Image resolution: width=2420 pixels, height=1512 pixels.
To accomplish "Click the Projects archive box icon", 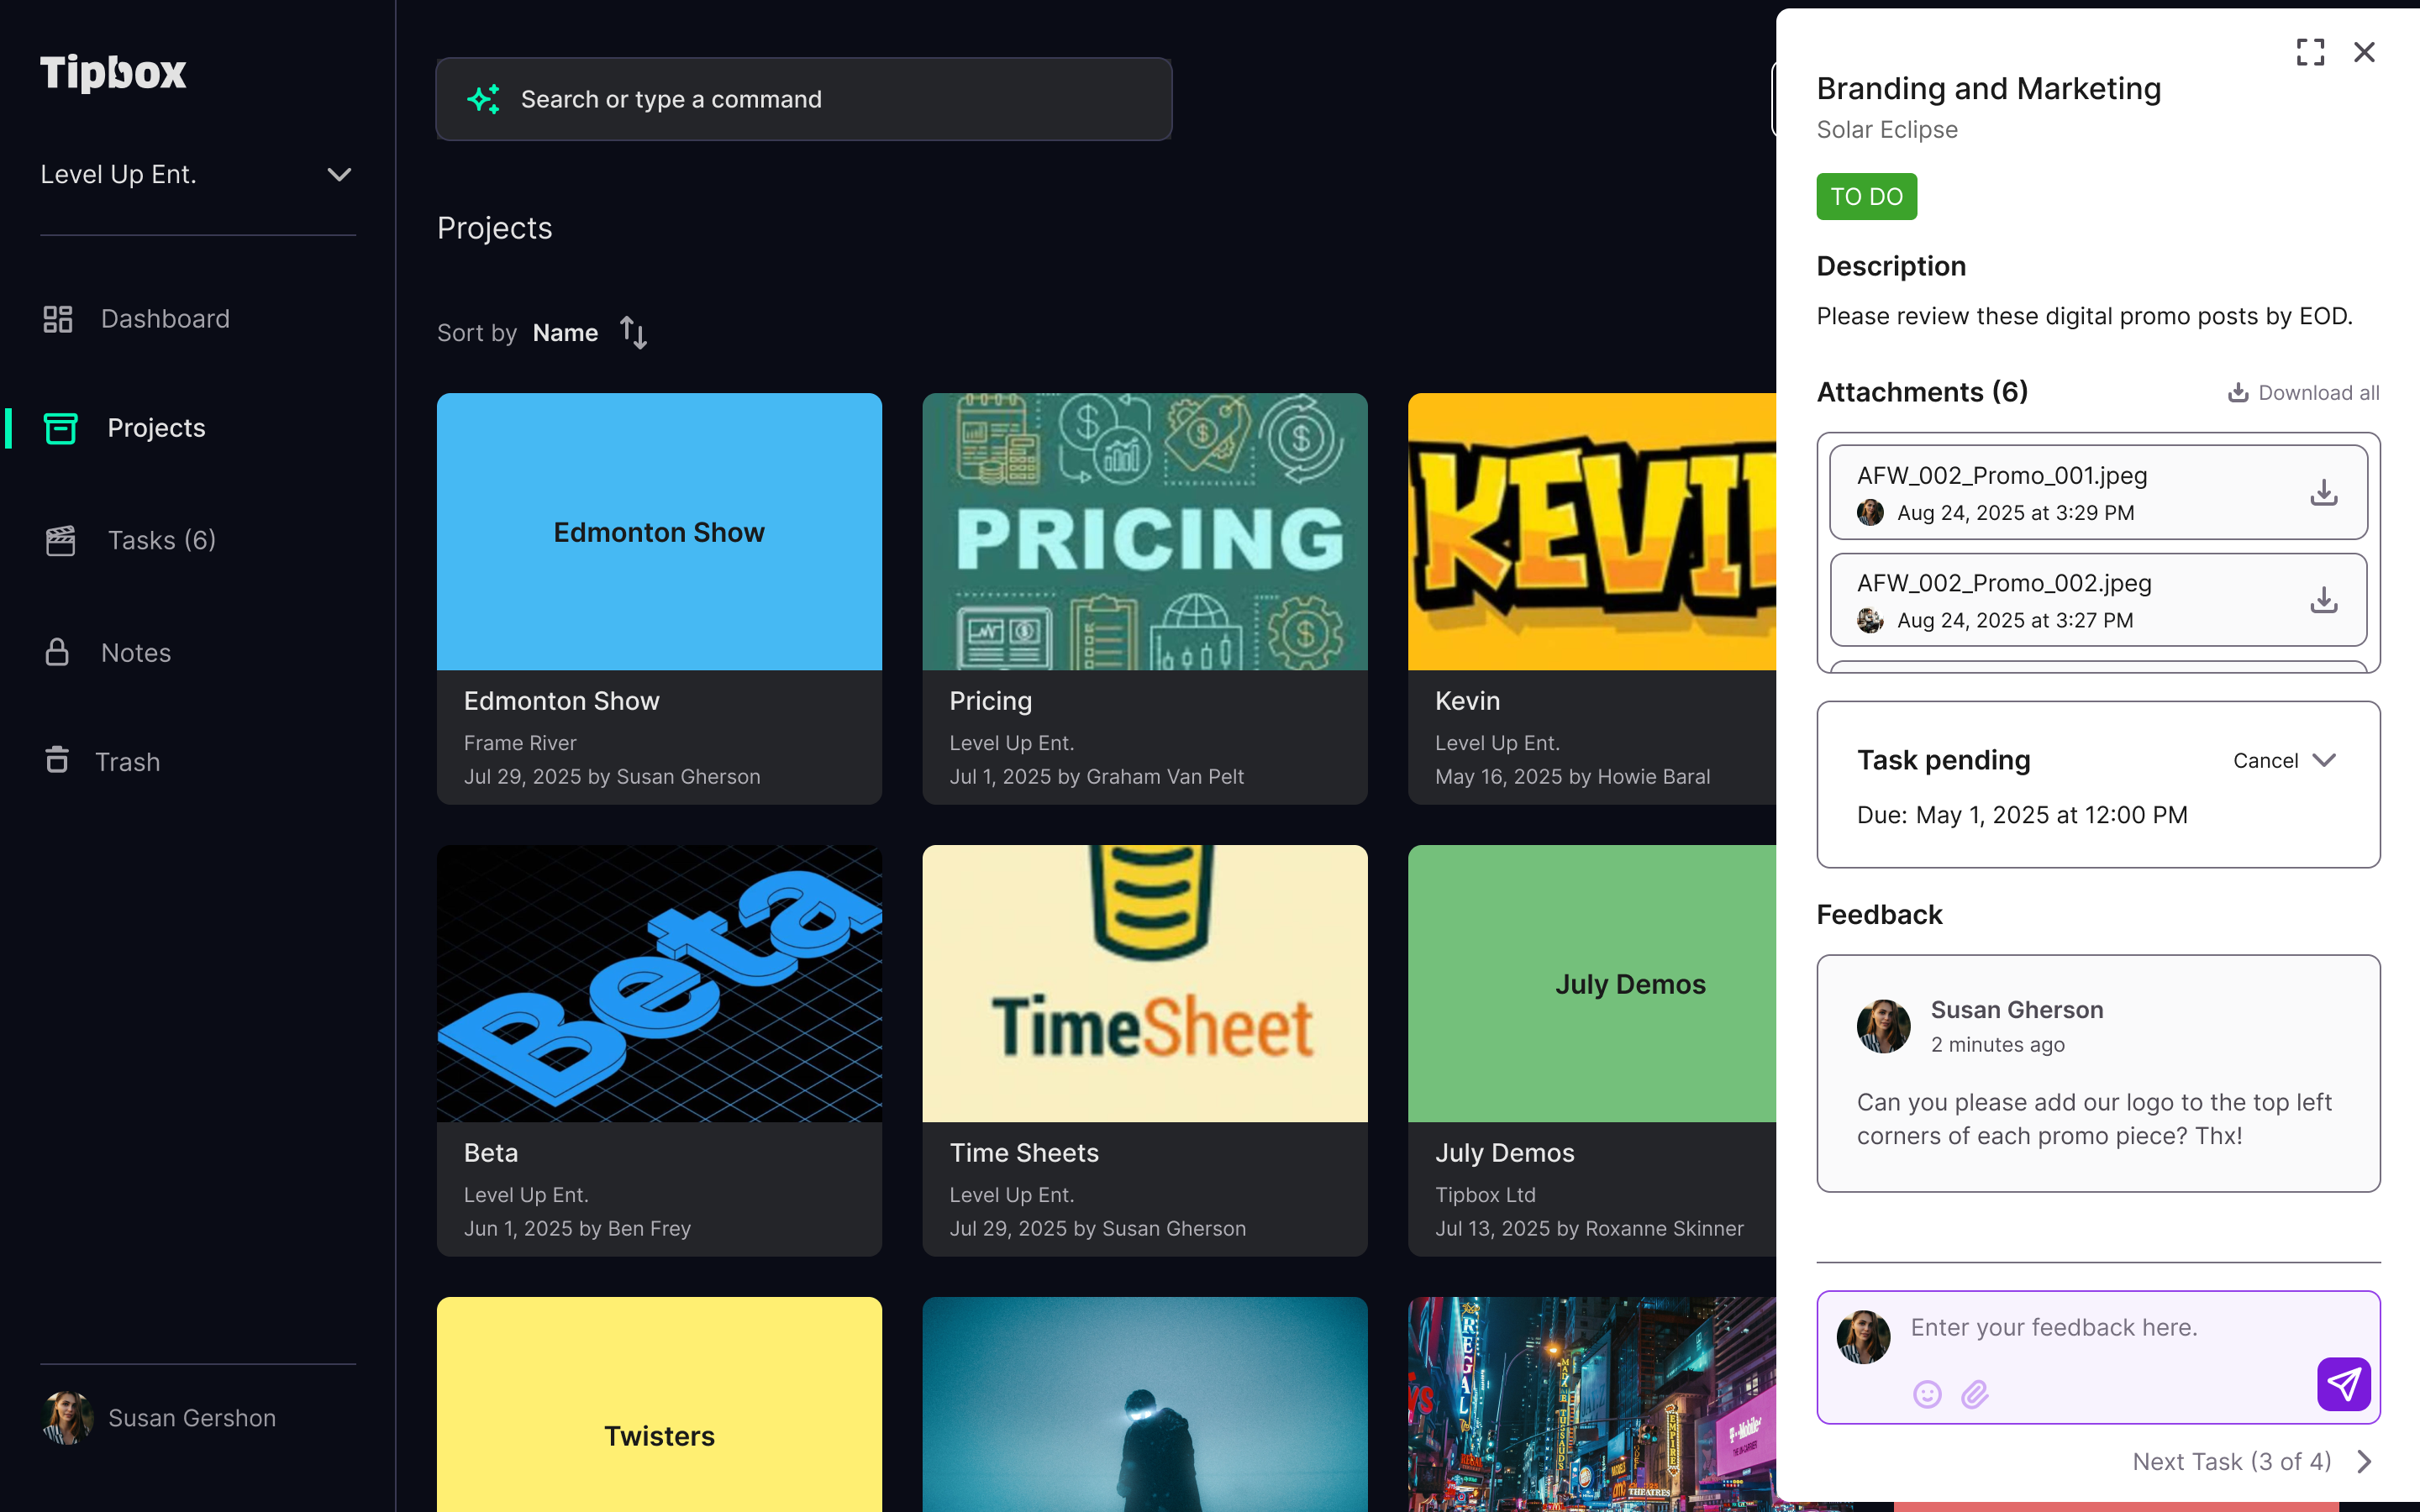I will coord(61,428).
